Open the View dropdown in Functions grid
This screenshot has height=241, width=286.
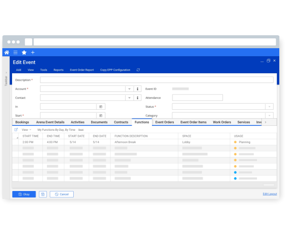pos(26,129)
